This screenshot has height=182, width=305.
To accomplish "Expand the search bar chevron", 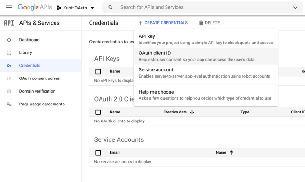I will pyautogui.click(x=295, y=8).
